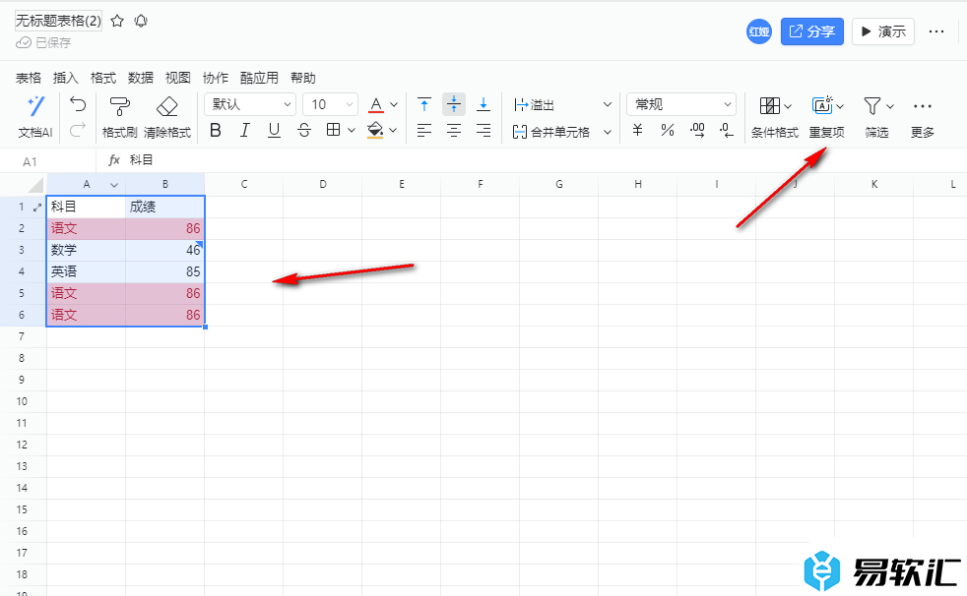
Task: Click the notification bell icon
Action: point(141,21)
